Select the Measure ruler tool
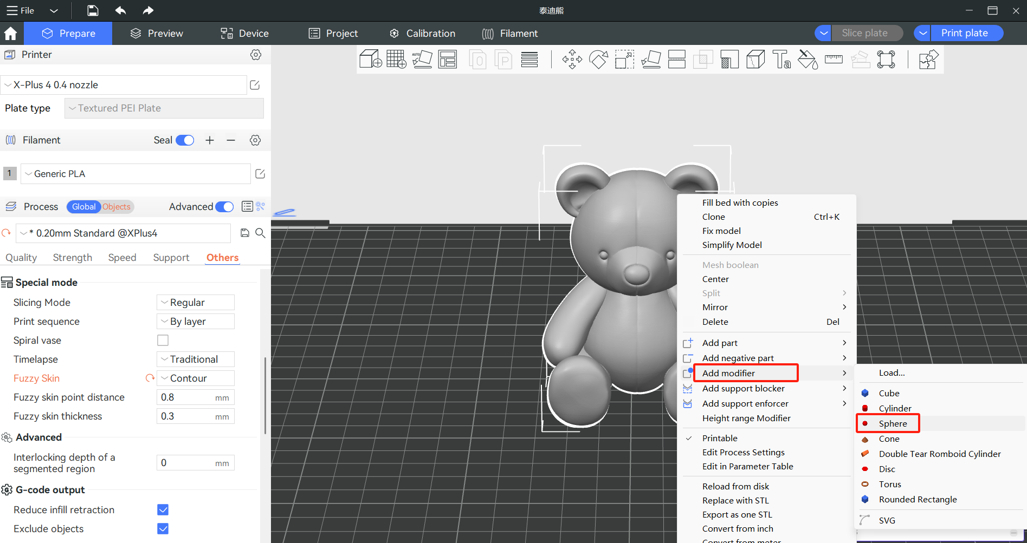1027x543 pixels. [834, 59]
